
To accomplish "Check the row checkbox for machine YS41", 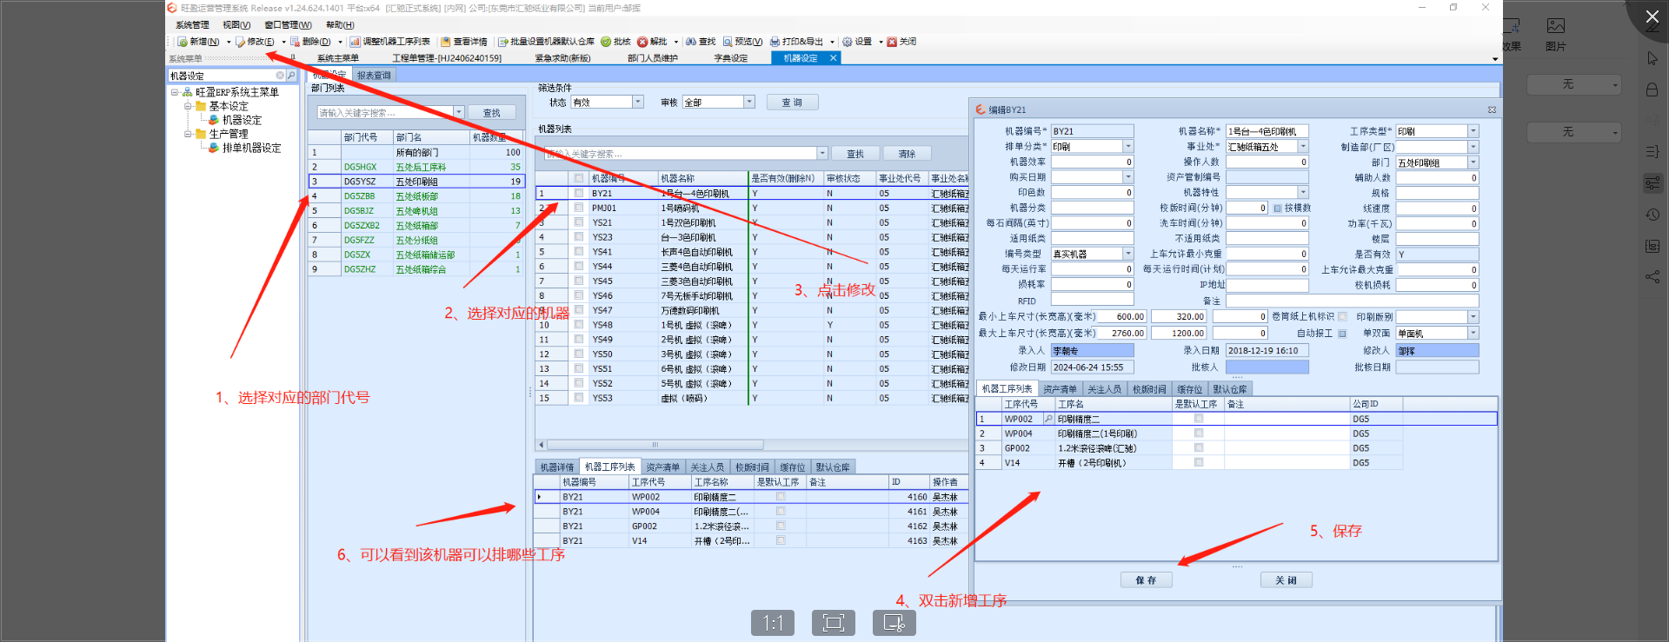I will (x=579, y=252).
